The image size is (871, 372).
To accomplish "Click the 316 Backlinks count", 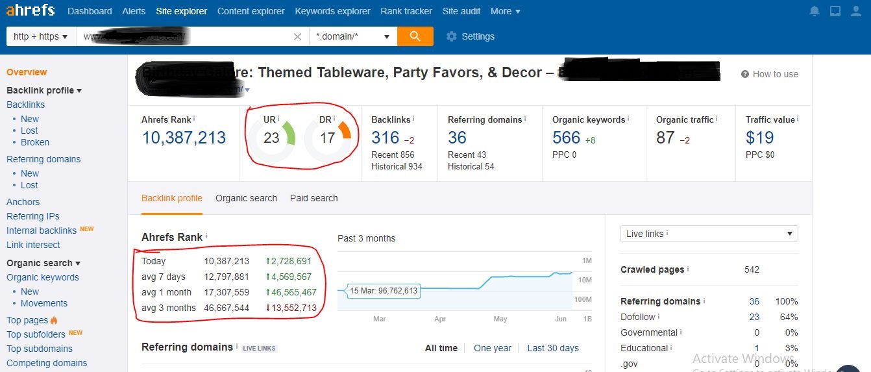I will click(385, 138).
